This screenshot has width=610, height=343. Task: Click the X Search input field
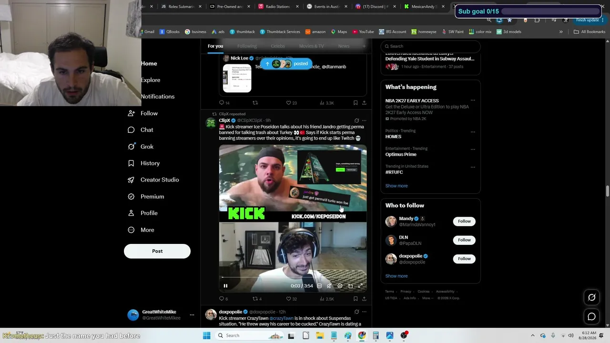point(430,46)
